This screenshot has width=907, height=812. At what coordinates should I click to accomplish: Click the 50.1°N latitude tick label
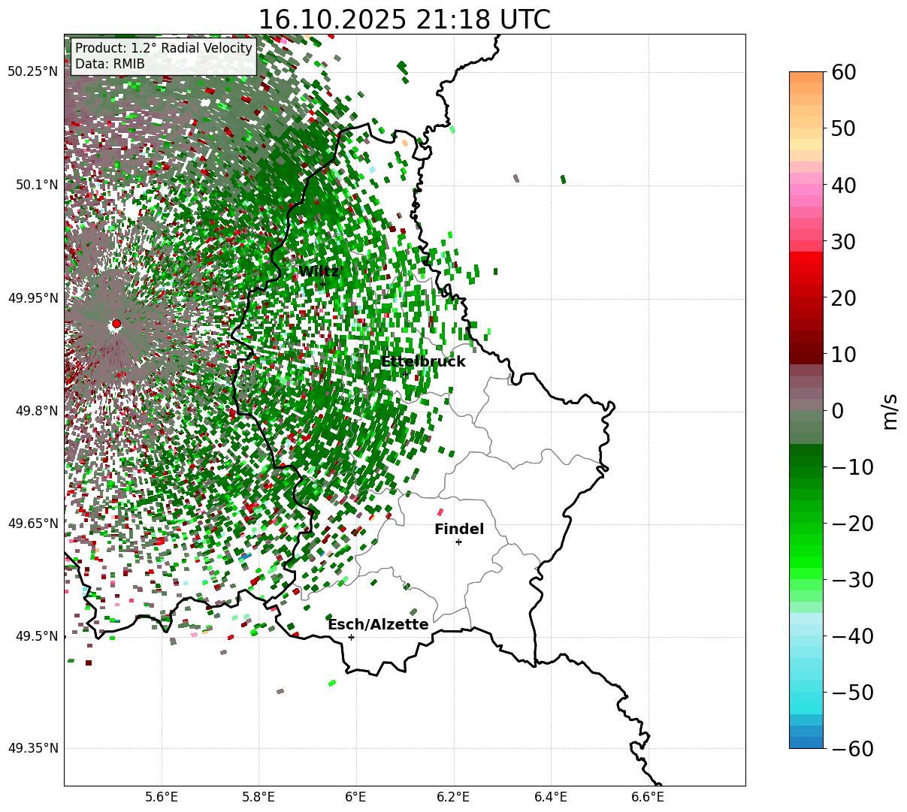click(35, 185)
